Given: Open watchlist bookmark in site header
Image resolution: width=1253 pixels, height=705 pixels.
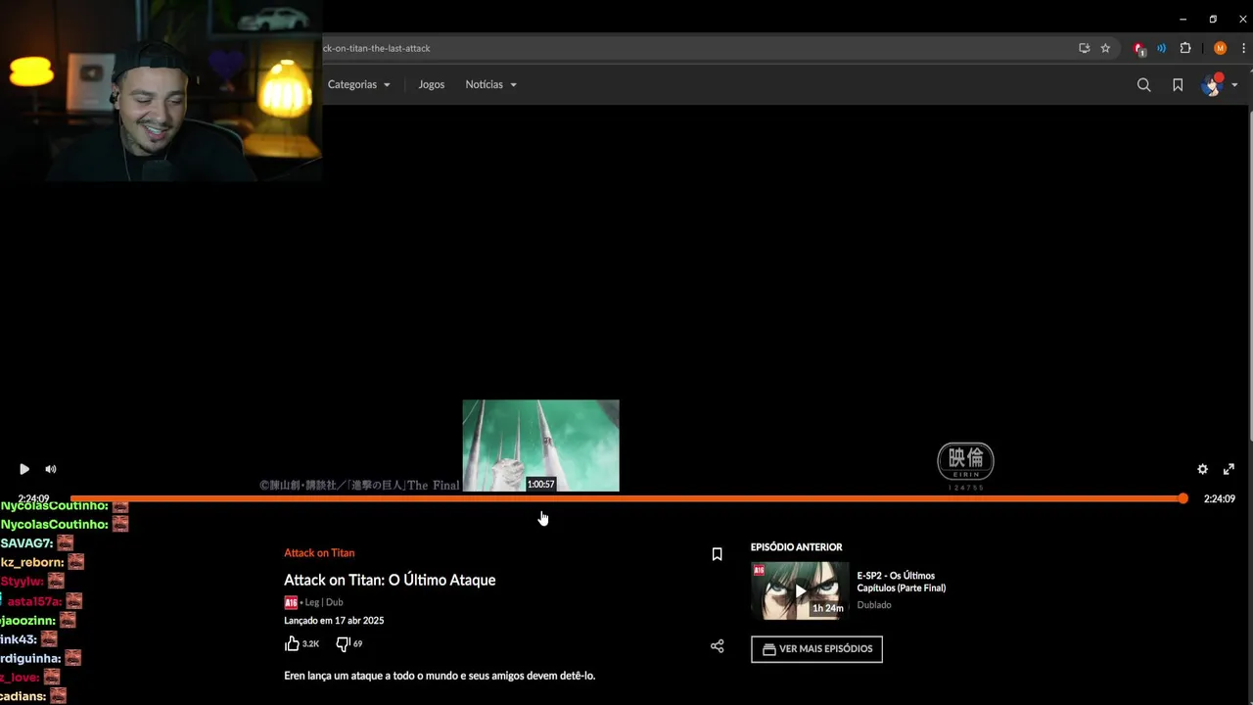Looking at the screenshot, I should click(x=1178, y=85).
